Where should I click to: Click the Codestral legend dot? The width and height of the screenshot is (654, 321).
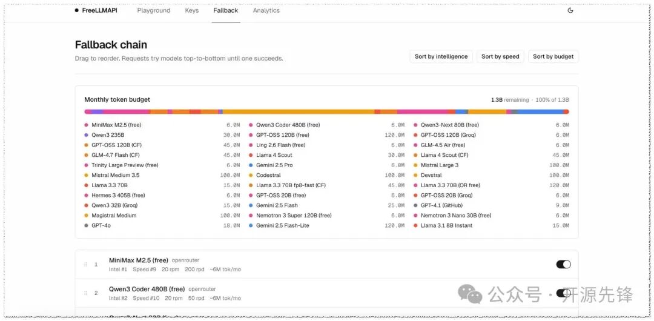[251, 175]
